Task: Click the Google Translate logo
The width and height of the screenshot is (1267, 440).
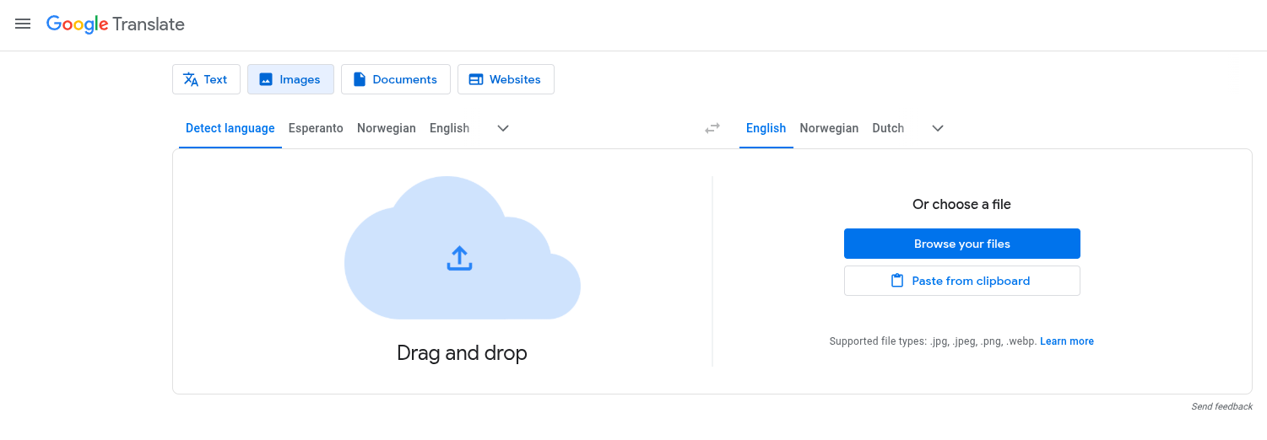Action: 116,24
